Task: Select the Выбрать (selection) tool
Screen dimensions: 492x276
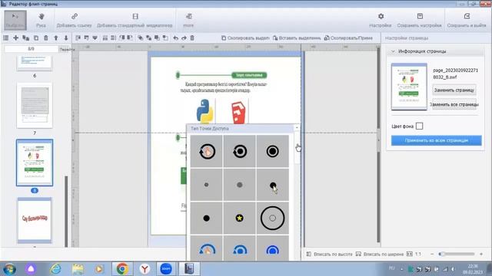Action: coord(15,20)
